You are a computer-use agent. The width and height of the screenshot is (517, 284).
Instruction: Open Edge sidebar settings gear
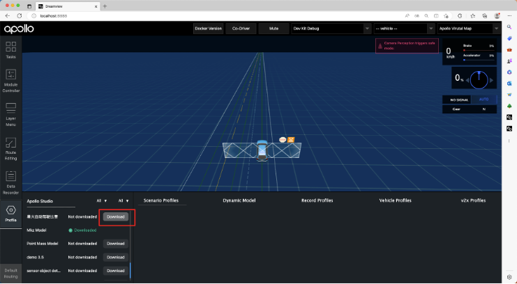[509, 277]
